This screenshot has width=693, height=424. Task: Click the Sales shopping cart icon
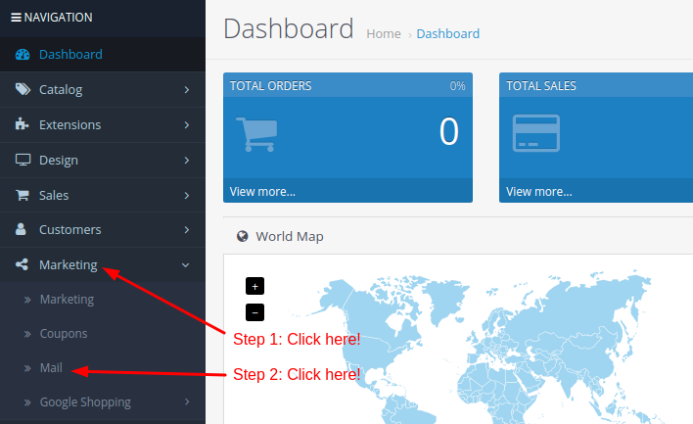point(23,195)
